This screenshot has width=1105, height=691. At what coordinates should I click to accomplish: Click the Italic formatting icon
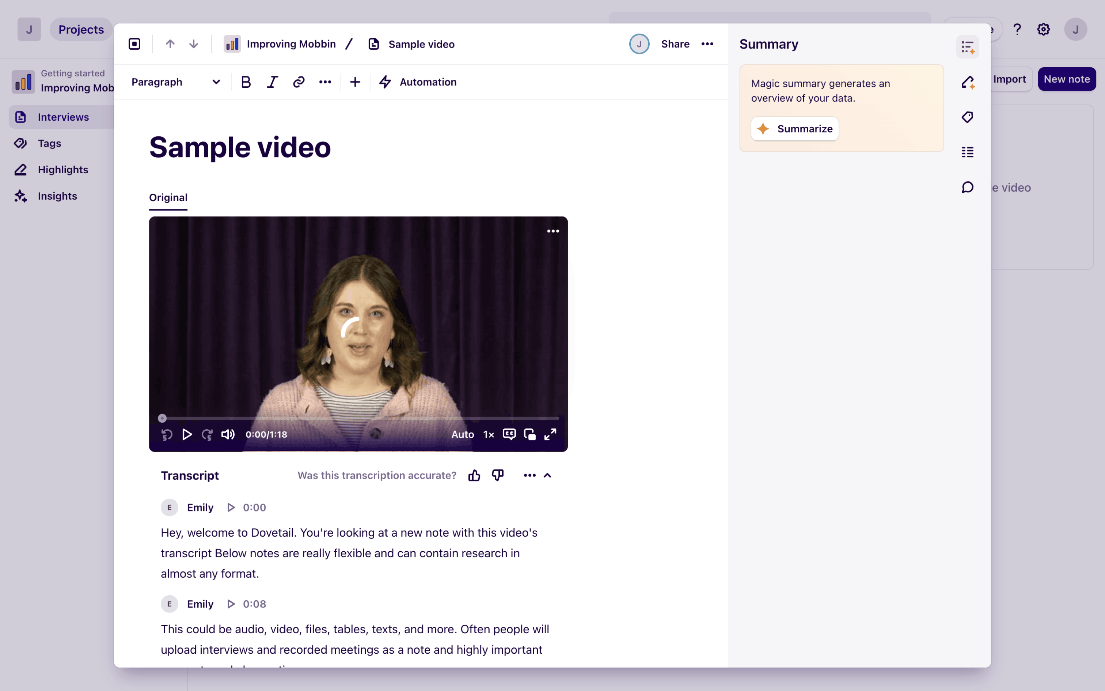(272, 82)
